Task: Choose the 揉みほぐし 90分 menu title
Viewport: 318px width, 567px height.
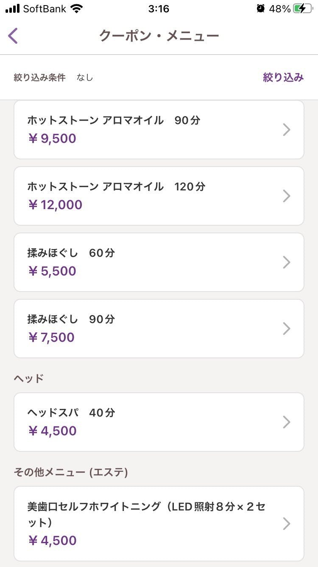Action: pyautogui.click(x=71, y=319)
